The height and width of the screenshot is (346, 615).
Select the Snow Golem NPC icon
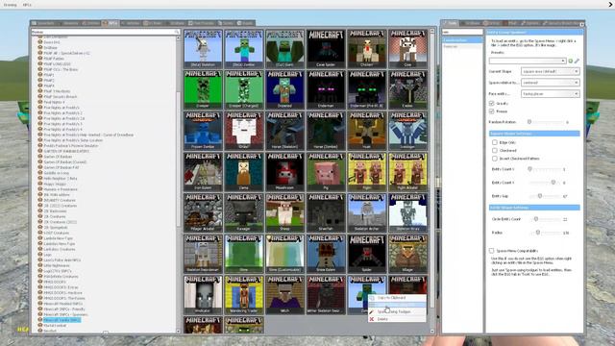pyautogui.click(x=326, y=254)
